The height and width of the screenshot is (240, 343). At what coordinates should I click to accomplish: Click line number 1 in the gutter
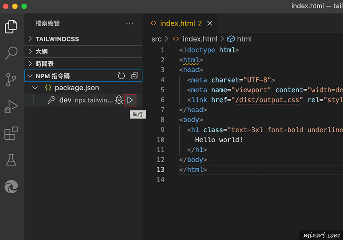point(162,50)
